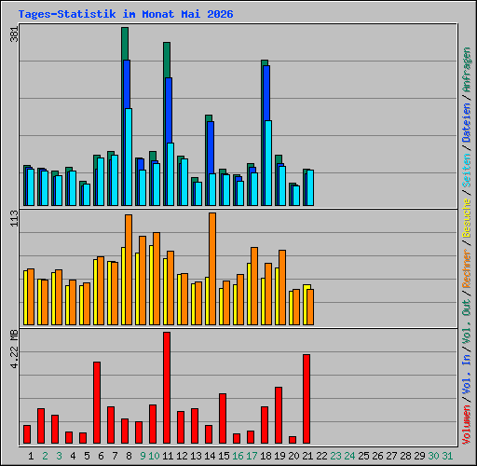Screen dimensions: 477x466
Task: Click the Seiten legend label
Action: click(x=467, y=171)
